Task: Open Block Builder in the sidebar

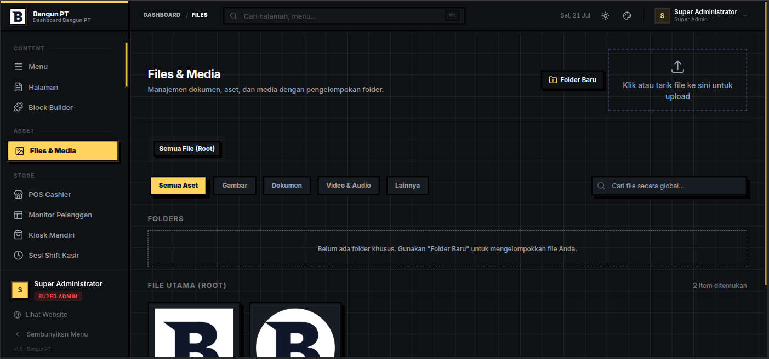Action: (64, 107)
